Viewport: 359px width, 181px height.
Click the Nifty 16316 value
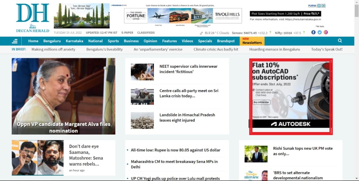(x=283, y=33)
